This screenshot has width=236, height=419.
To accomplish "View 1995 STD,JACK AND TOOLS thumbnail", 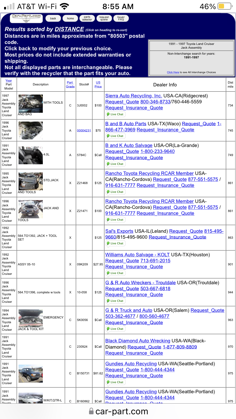I will coord(31,181).
